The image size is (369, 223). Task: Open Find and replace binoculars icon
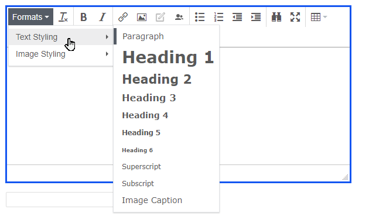[x=276, y=17]
